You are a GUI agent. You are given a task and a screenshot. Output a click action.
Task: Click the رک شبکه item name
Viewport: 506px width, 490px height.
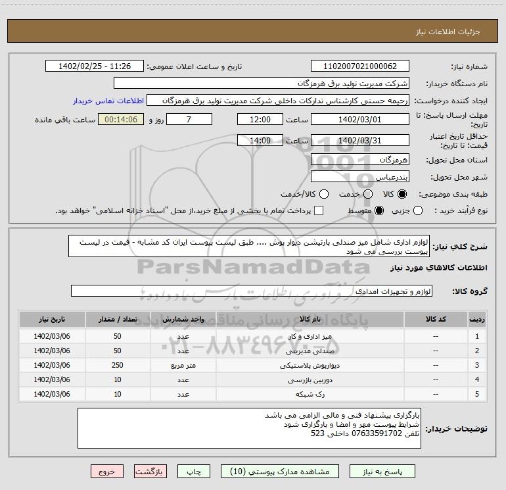tap(310, 395)
